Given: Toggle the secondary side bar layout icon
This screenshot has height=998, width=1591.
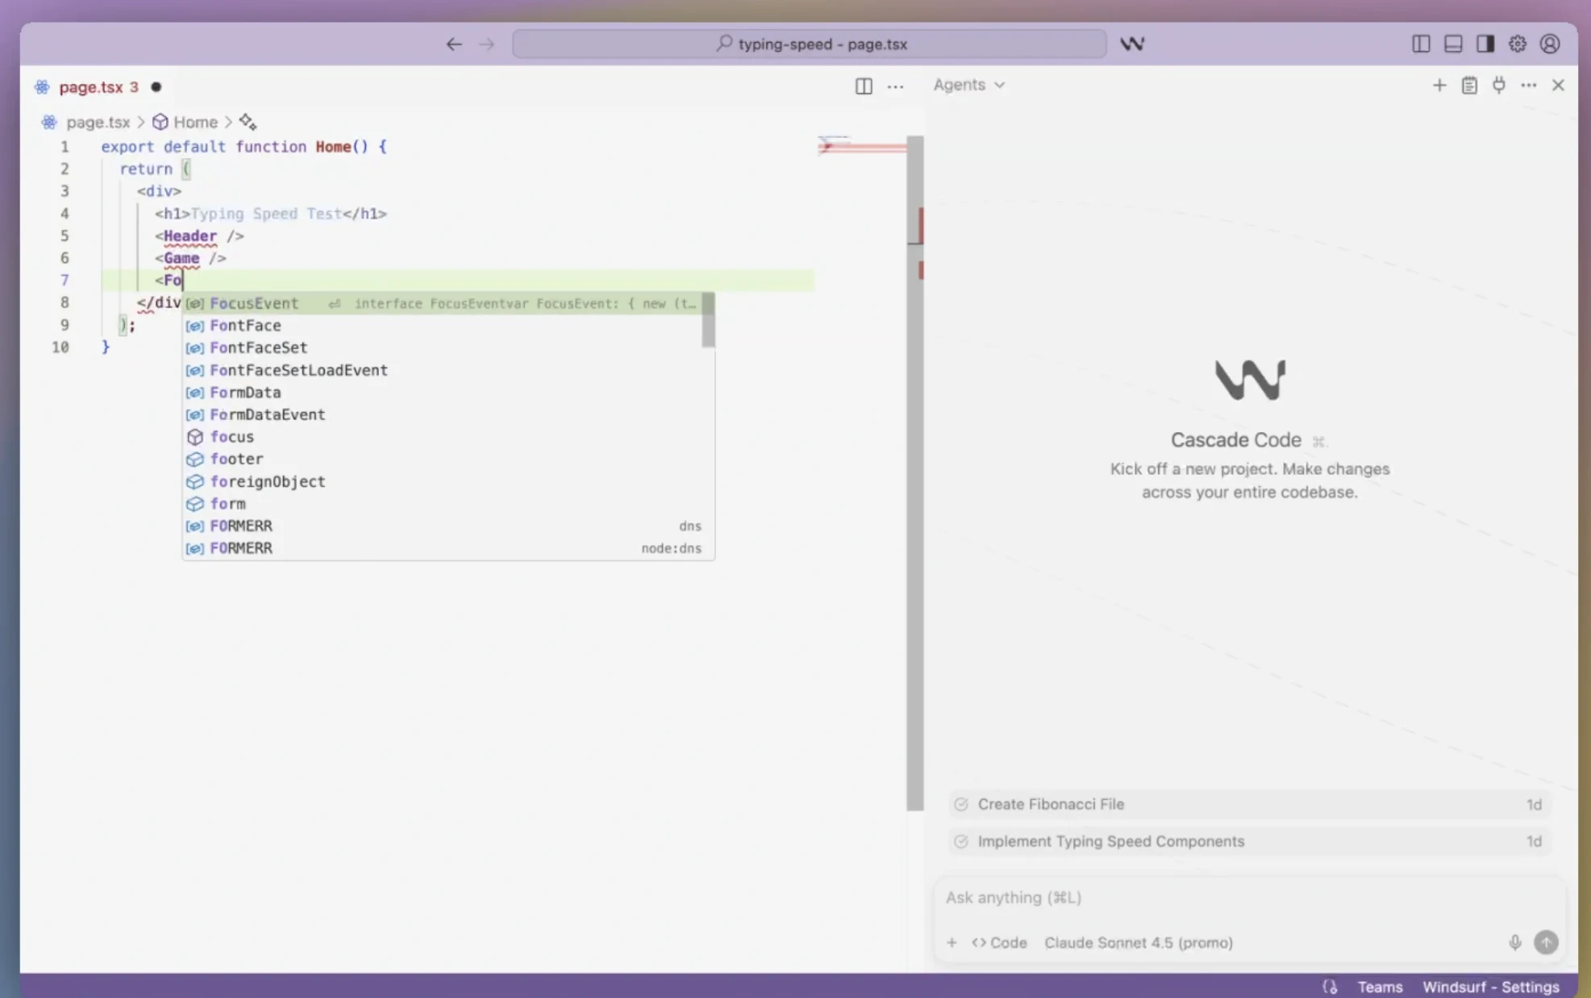Looking at the screenshot, I should click(1485, 44).
